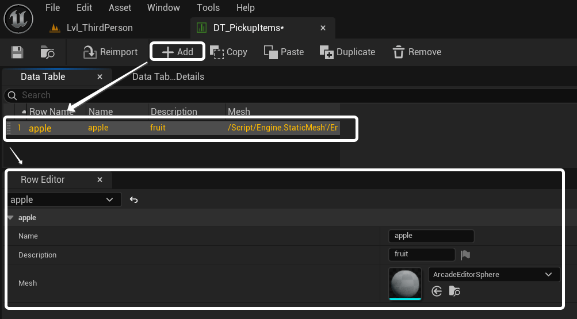Viewport: 577px width, 319px height.
Task: Remove the selected row
Action: coord(416,52)
